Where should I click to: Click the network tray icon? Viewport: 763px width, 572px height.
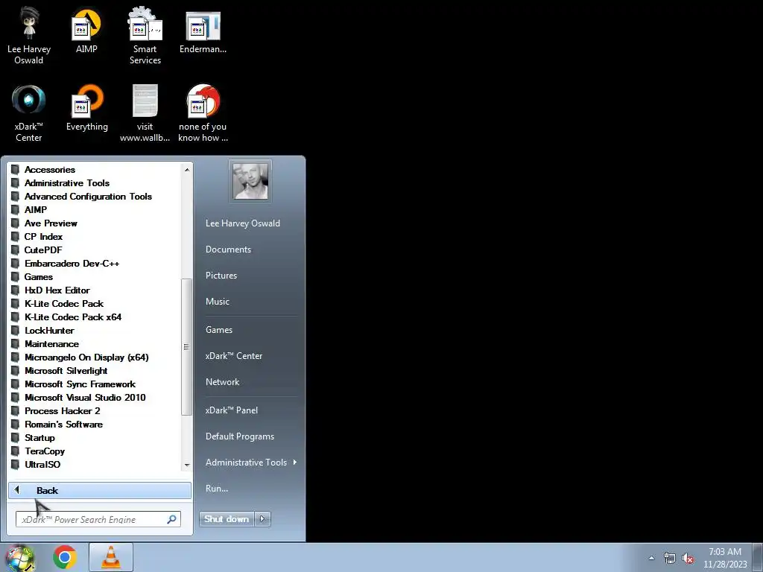670,558
